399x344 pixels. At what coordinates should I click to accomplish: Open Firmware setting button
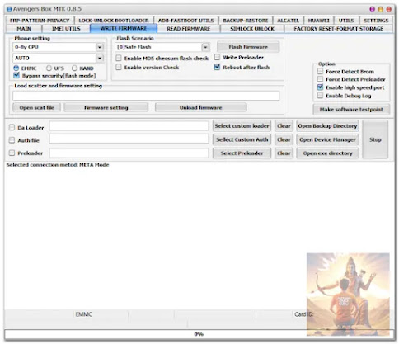tap(106, 107)
